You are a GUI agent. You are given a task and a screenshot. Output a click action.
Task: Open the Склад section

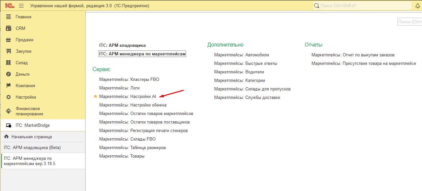coord(43,63)
